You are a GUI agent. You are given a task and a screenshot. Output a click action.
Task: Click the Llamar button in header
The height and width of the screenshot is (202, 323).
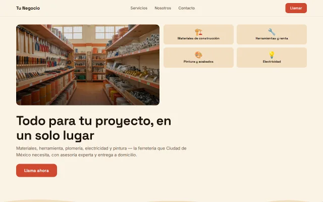click(x=296, y=8)
